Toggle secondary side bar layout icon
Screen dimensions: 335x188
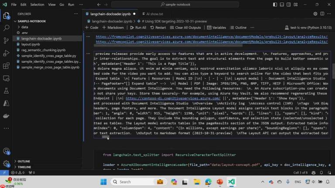point(289,4)
